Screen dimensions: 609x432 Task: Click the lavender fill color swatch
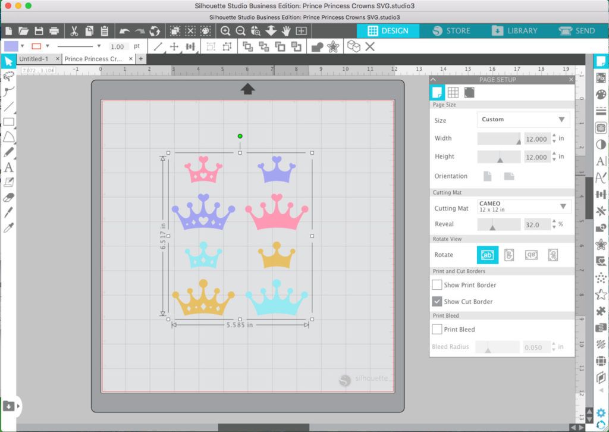click(11, 46)
